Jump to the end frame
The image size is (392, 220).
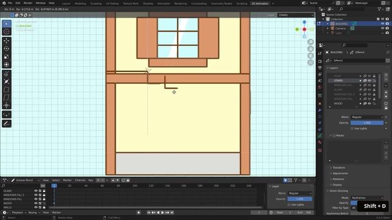click(172, 213)
